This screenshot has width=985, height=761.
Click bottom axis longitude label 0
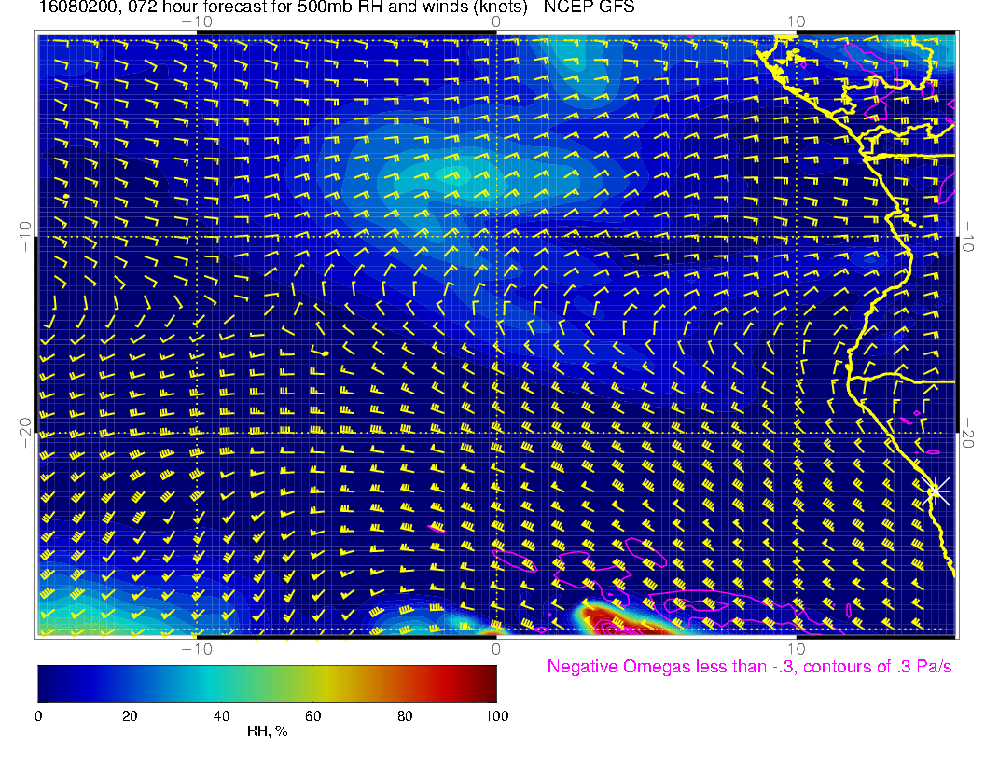[496, 648]
